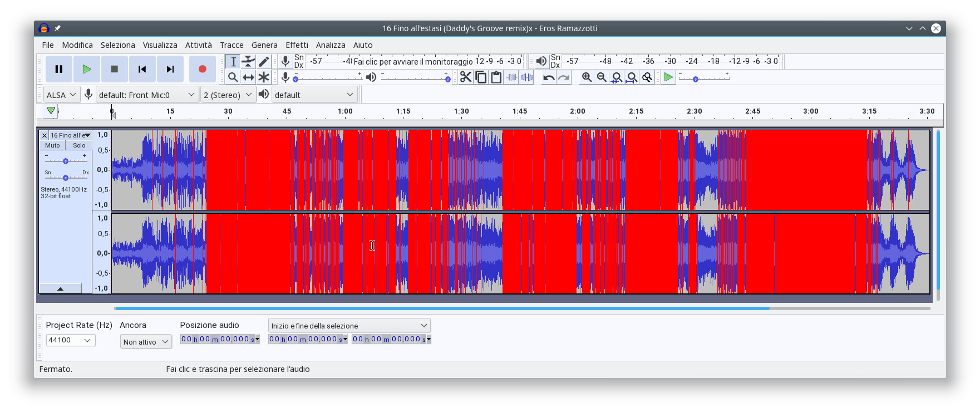
Task: Paste with the clipboard icon
Action: [496, 77]
